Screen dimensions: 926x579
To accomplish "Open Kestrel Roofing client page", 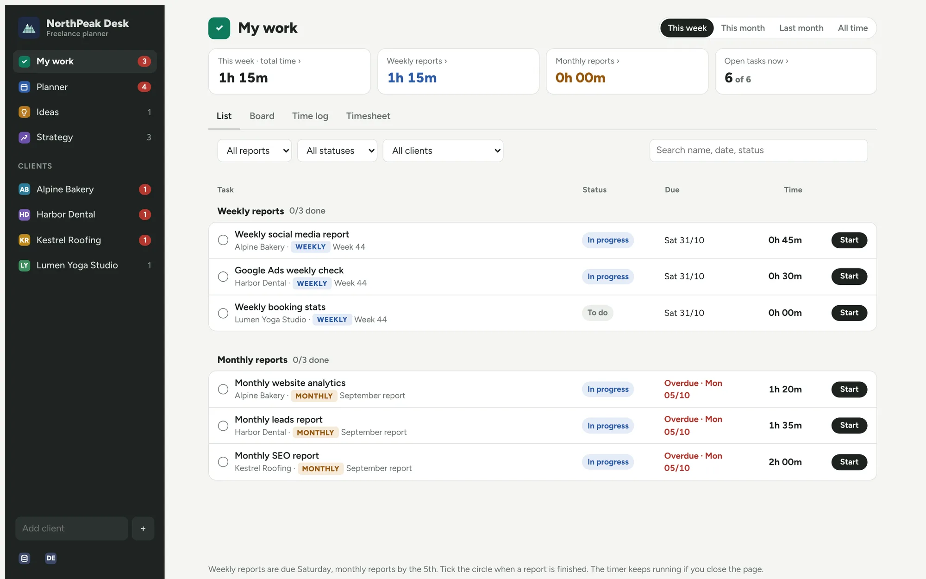I will point(85,240).
